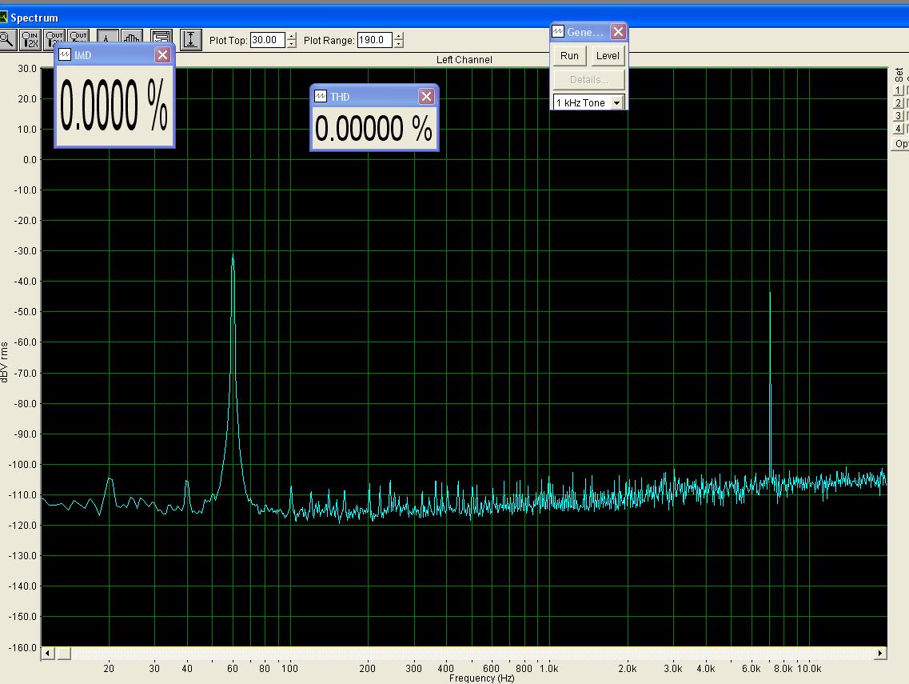Click the Run button in Generator
909x684 pixels.
point(569,56)
